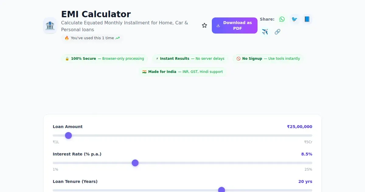
Task: Click the Loan Tenure slider handle
Action: [221, 190]
